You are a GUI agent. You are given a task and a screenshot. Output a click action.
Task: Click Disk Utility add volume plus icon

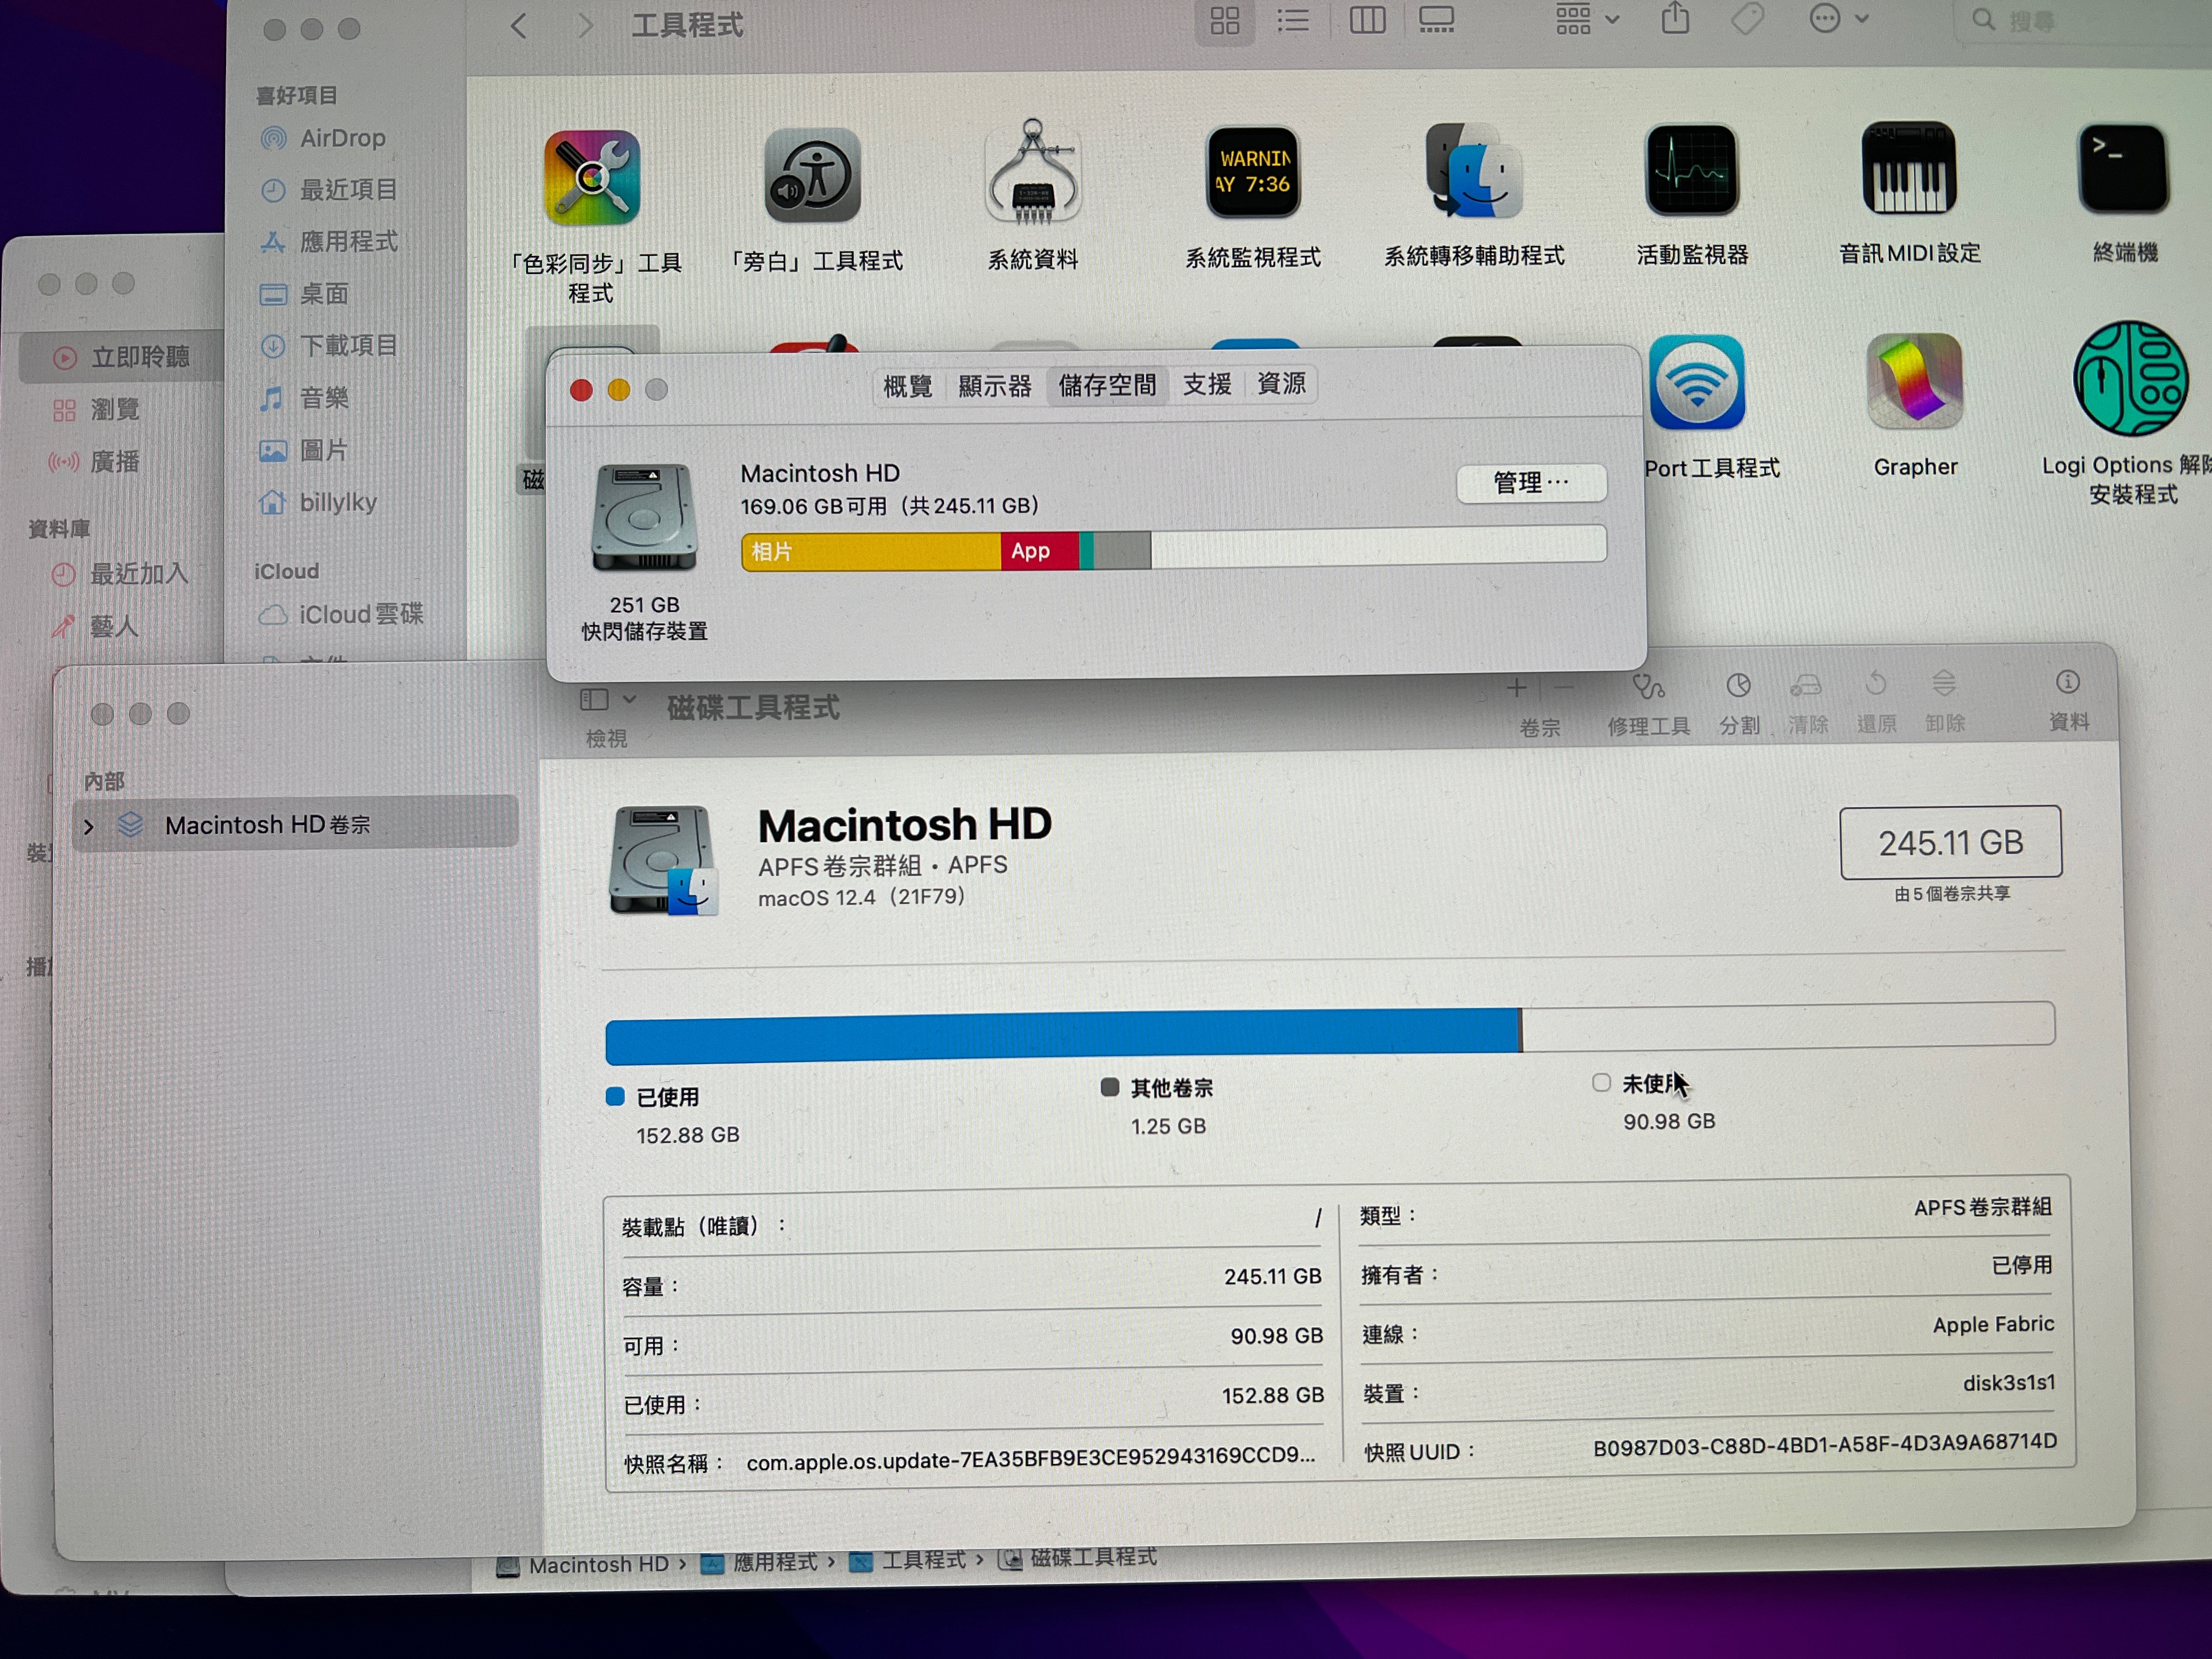click(1517, 688)
